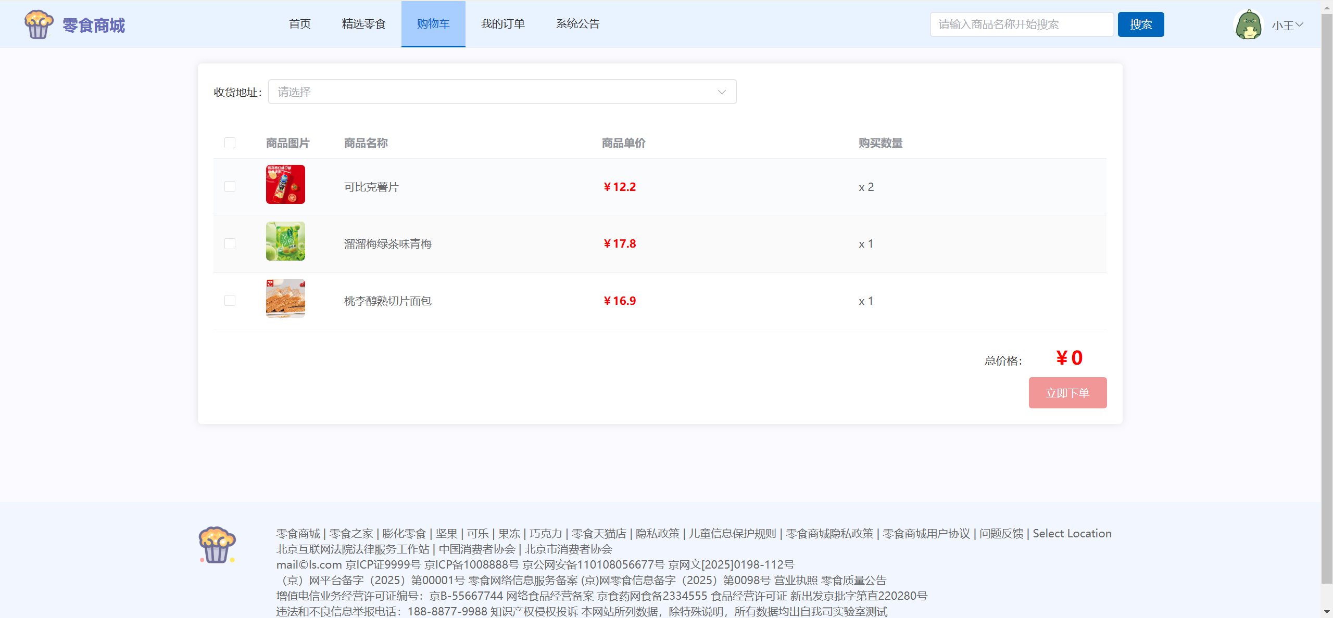Image resolution: width=1333 pixels, height=618 pixels.
Task: Click the product name search field
Action: (1021, 24)
